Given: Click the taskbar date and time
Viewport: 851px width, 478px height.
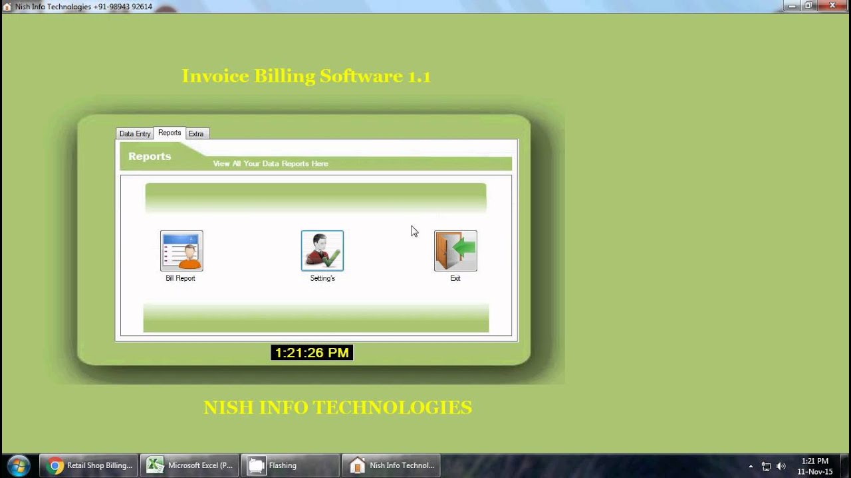Looking at the screenshot, I should pyautogui.click(x=815, y=466).
